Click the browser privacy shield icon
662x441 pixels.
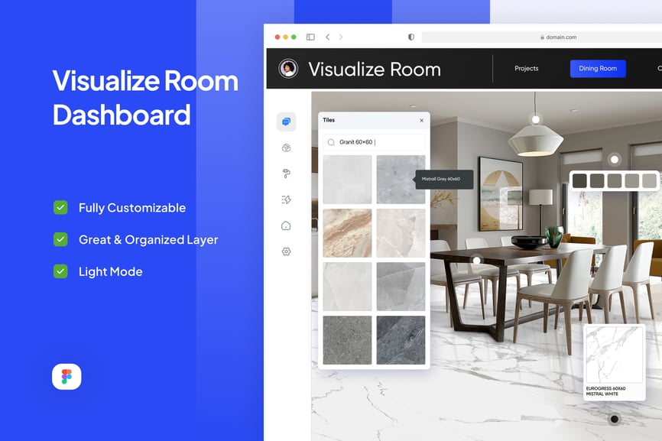pyautogui.click(x=411, y=37)
